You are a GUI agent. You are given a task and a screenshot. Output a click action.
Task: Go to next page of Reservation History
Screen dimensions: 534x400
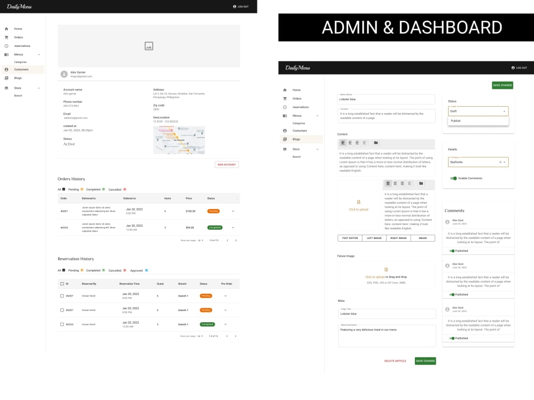[235, 336]
